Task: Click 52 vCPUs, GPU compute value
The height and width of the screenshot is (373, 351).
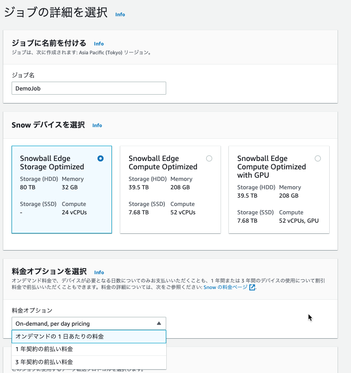Action: click(x=299, y=220)
